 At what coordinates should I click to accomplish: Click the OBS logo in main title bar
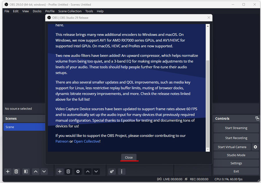pyautogui.click(x=6, y=4)
